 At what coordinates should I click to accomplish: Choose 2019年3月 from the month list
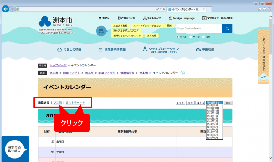pos(214,122)
